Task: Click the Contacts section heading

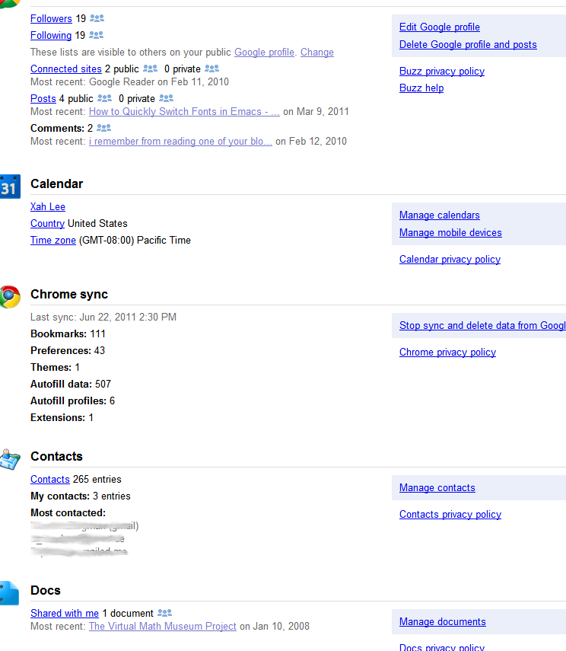Action: (56, 456)
